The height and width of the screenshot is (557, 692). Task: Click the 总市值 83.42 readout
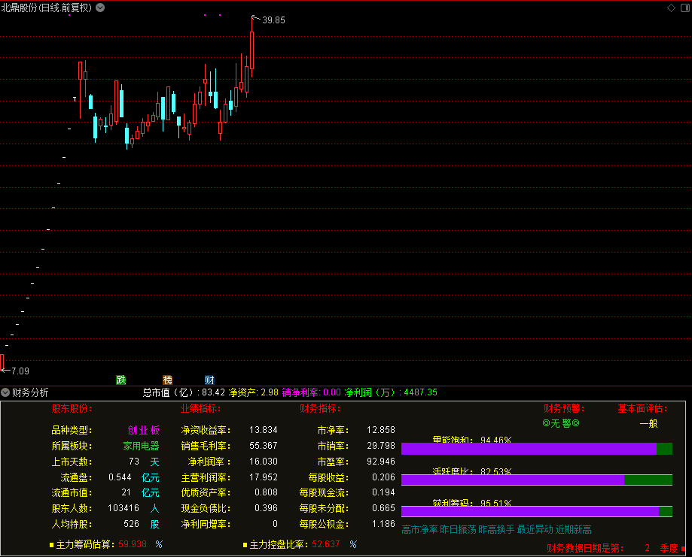[x=184, y=392]
